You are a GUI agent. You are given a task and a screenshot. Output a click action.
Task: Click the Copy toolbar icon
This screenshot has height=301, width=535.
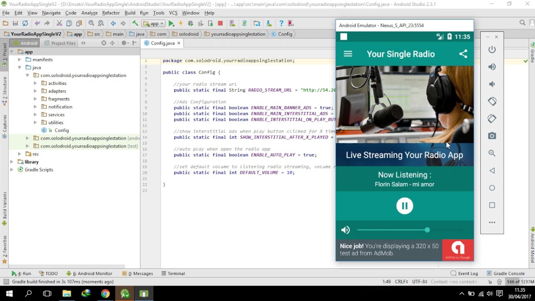pyautogui.click(x=69, y=23)
